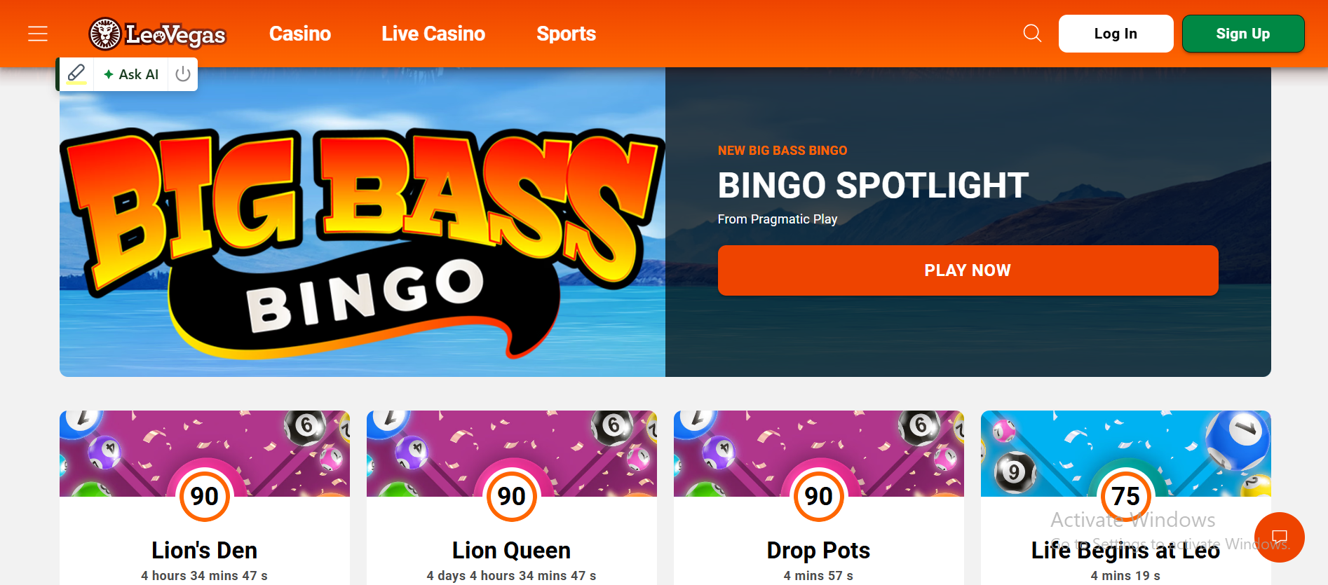Open the search magnifier icon
The image size is (1328, 585).
tap(1032, 33)
